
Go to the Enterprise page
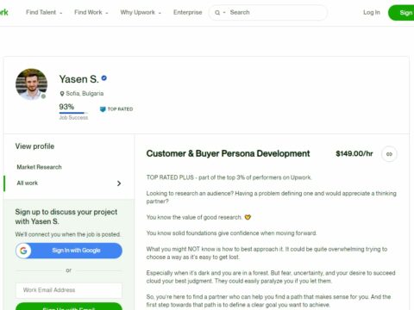tap(187, 12)
